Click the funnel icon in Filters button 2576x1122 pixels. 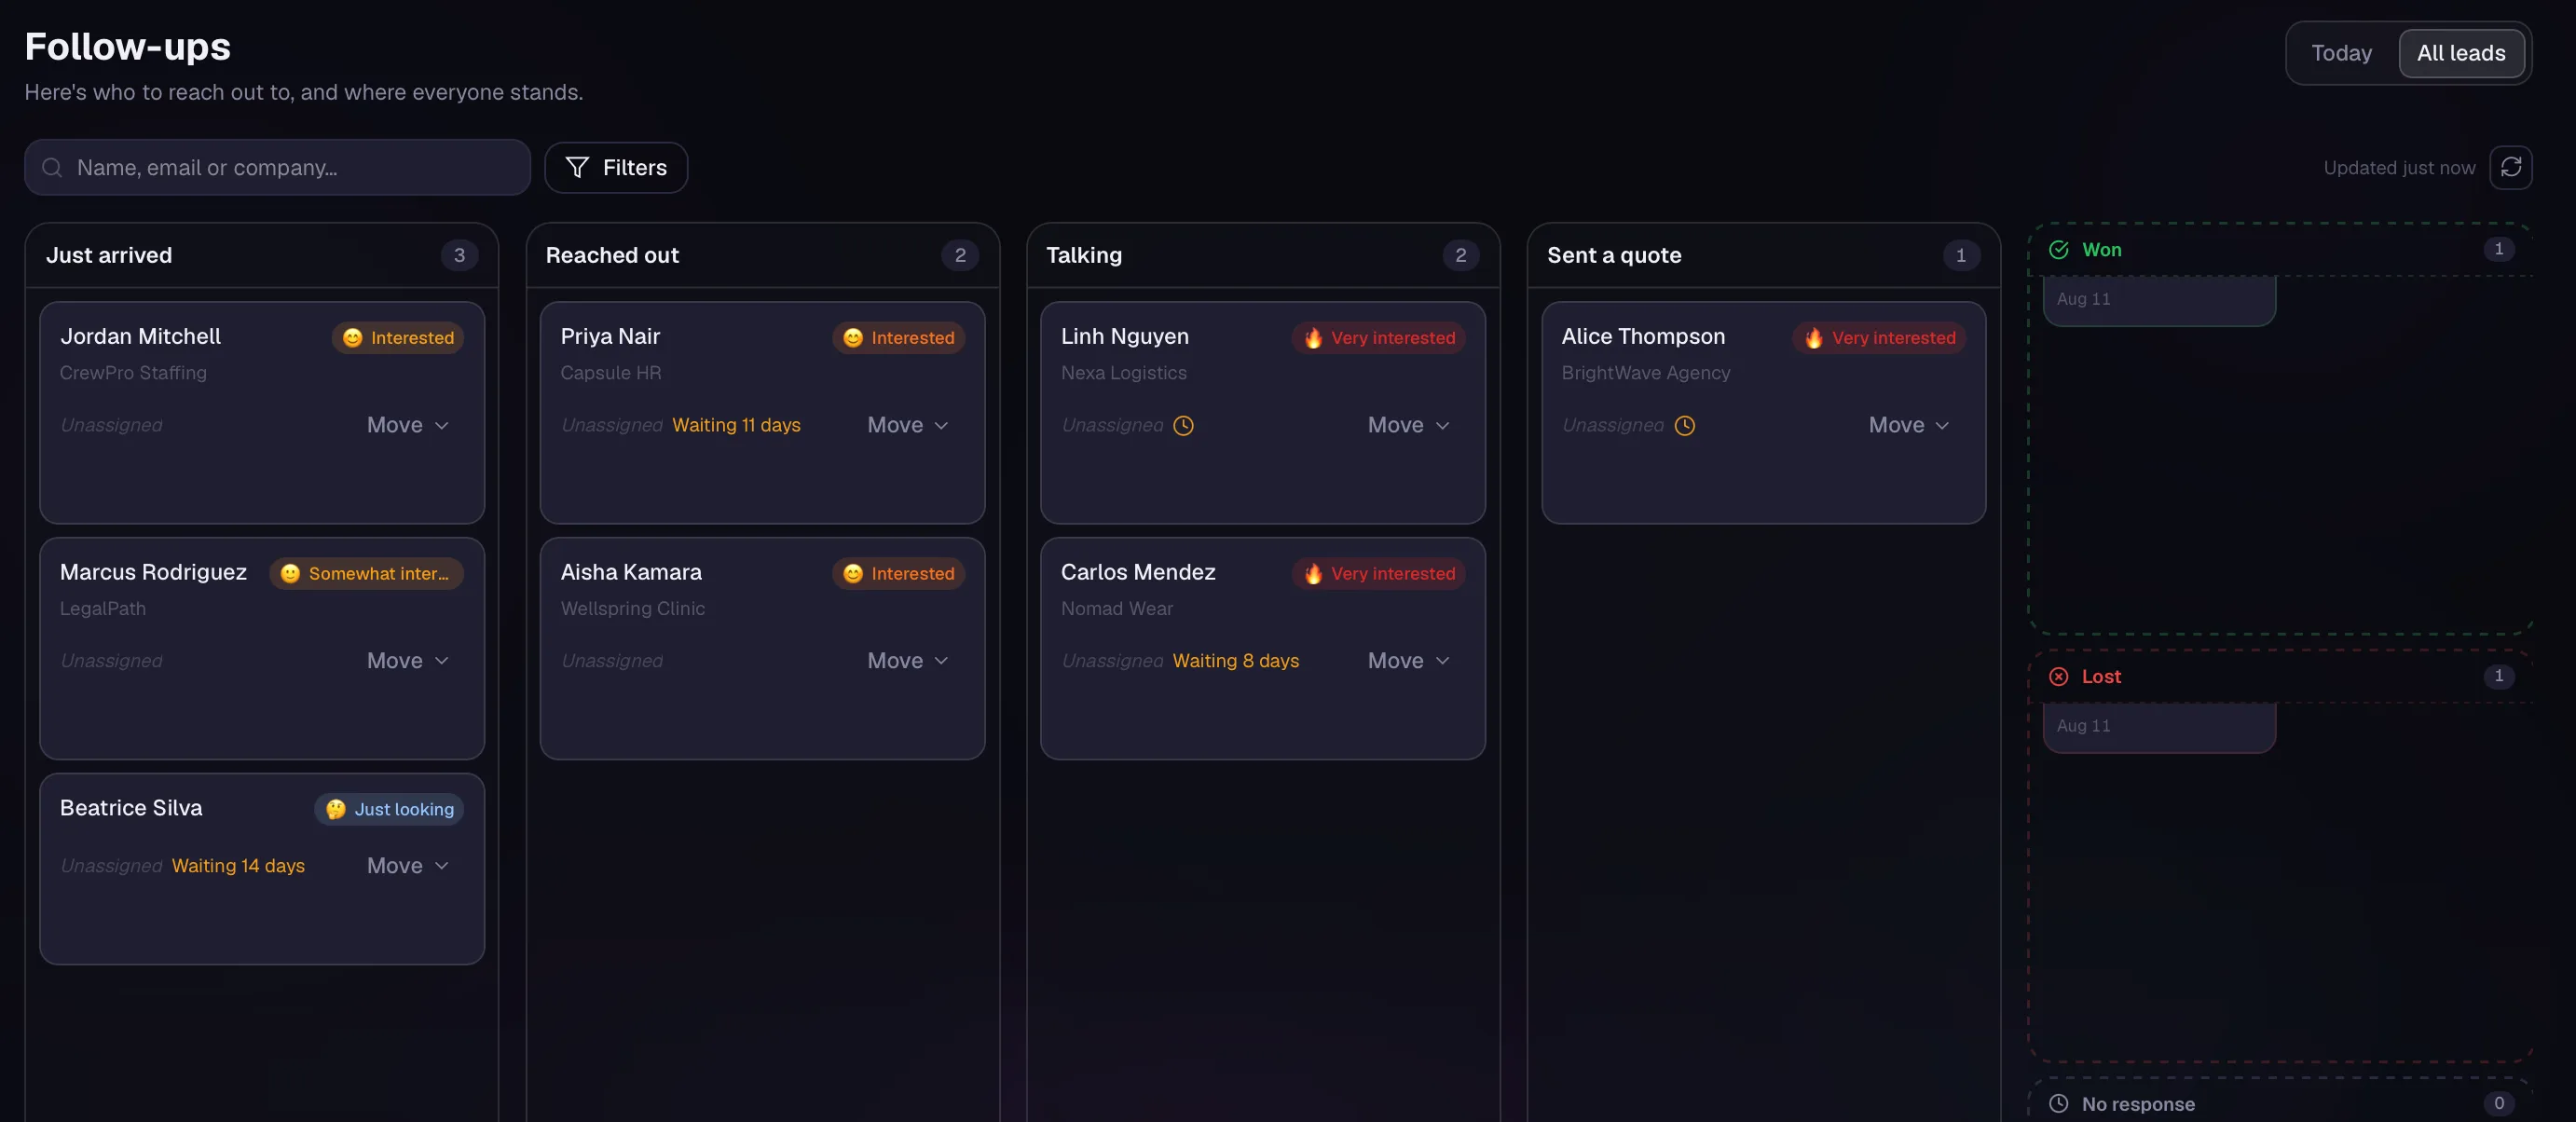click(577, 167)
